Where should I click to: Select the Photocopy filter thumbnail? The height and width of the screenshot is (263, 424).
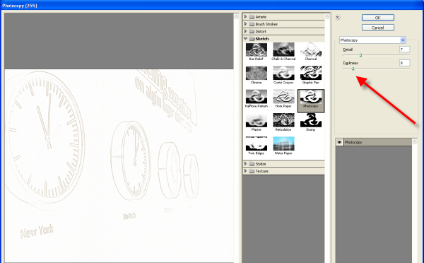pyautogui.click(x=311, y=100)
